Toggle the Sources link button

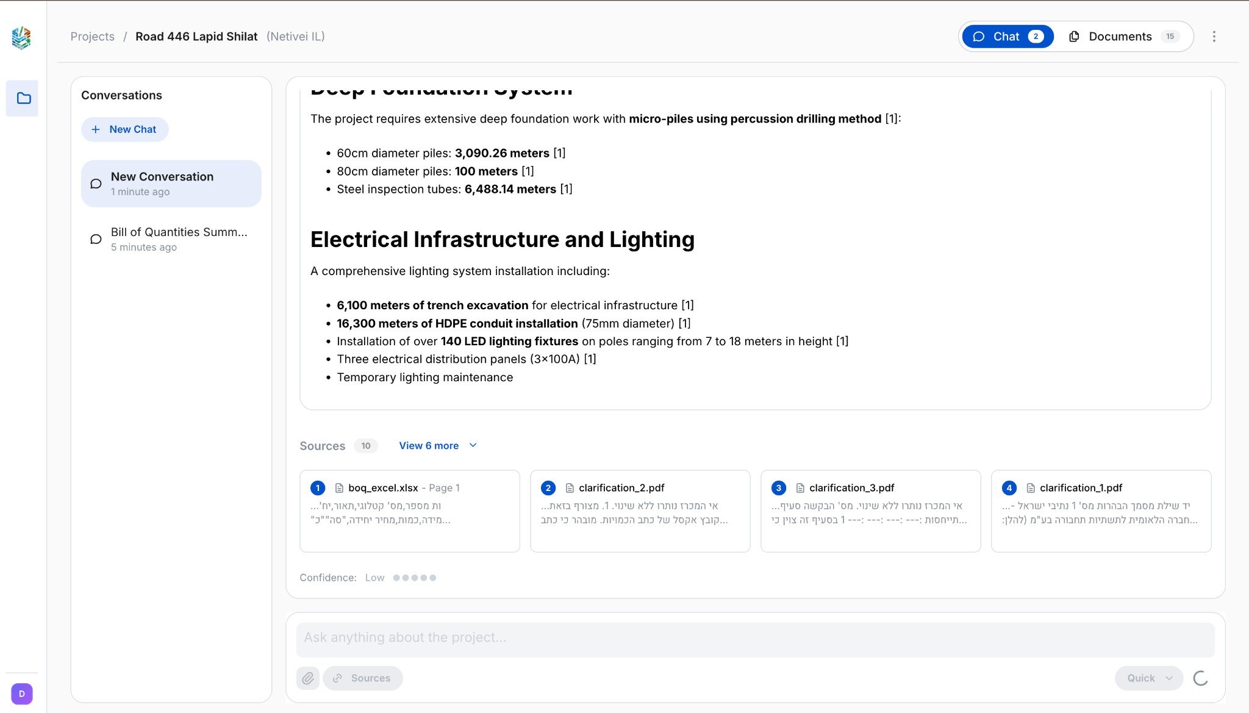click(363, 678)
